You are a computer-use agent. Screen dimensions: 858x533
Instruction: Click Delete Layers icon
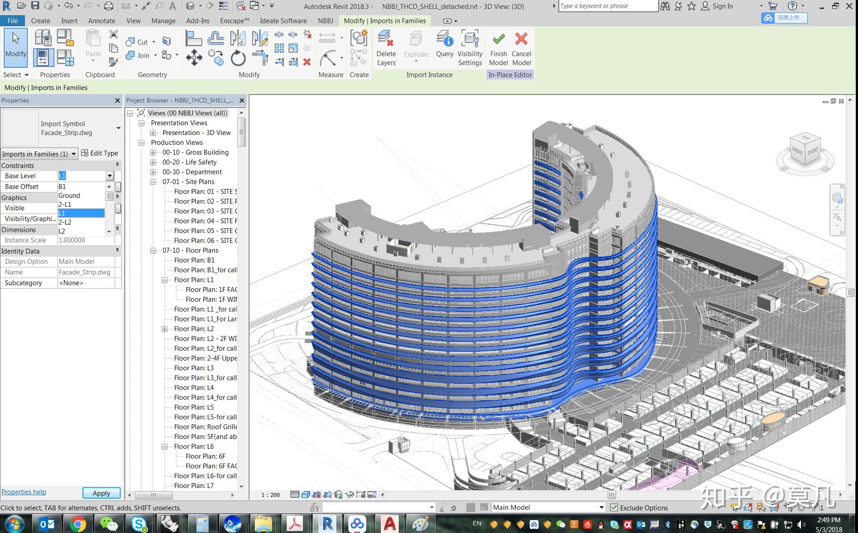pyautogui.click(x=386, y=48)
